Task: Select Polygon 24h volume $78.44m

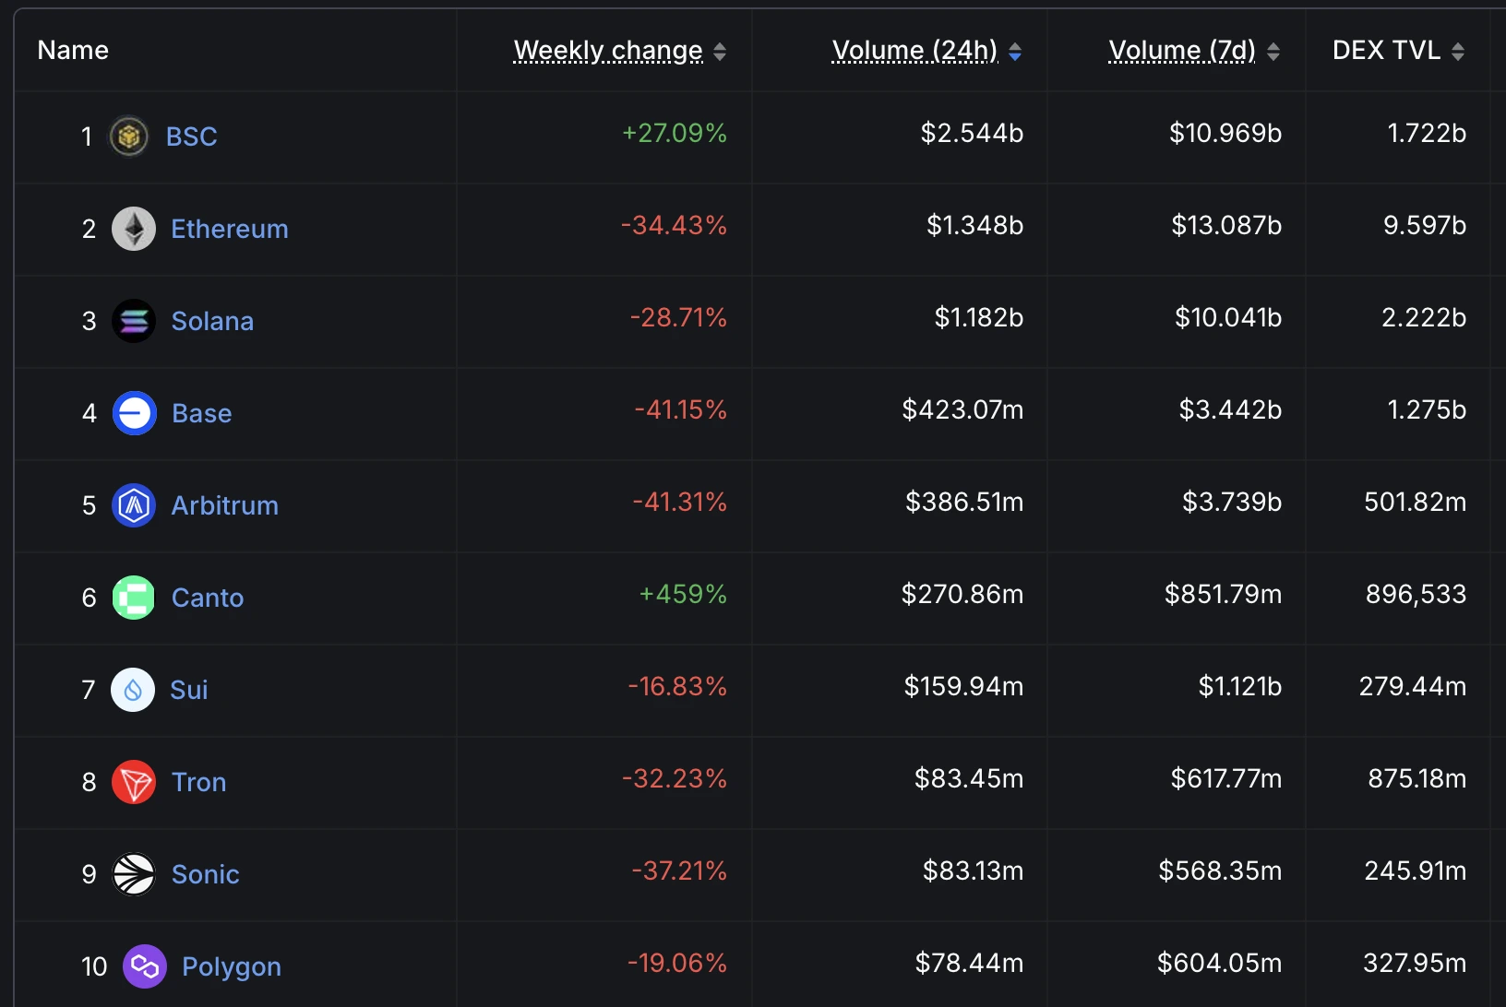Action: point(969,963)
